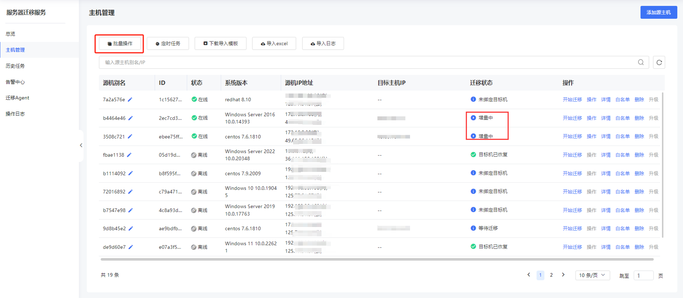Click 导入excel button

coord(274,43)
